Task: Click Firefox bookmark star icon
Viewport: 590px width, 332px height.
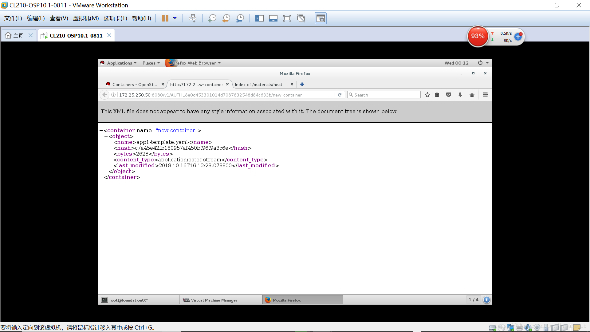Action: [x=427, y=95]
